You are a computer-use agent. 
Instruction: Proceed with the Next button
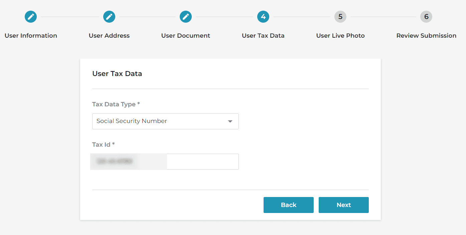[x=344, y=205]
